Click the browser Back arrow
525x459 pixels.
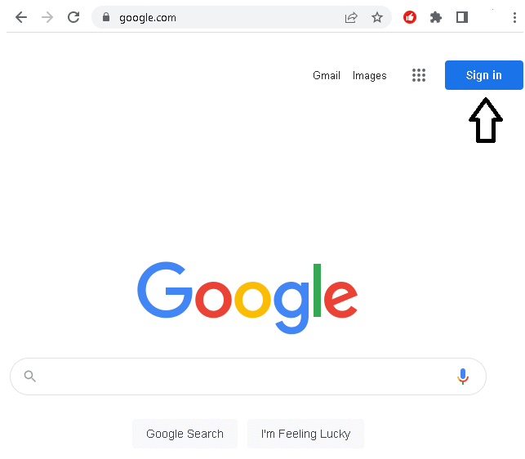coord(21,17)
